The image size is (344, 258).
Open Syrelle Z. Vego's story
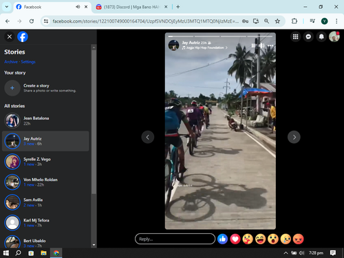tap(45, 162)
